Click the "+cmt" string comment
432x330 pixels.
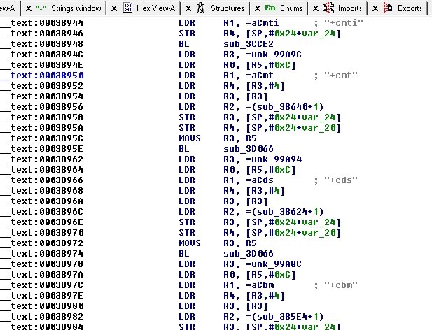pos(341,76)
